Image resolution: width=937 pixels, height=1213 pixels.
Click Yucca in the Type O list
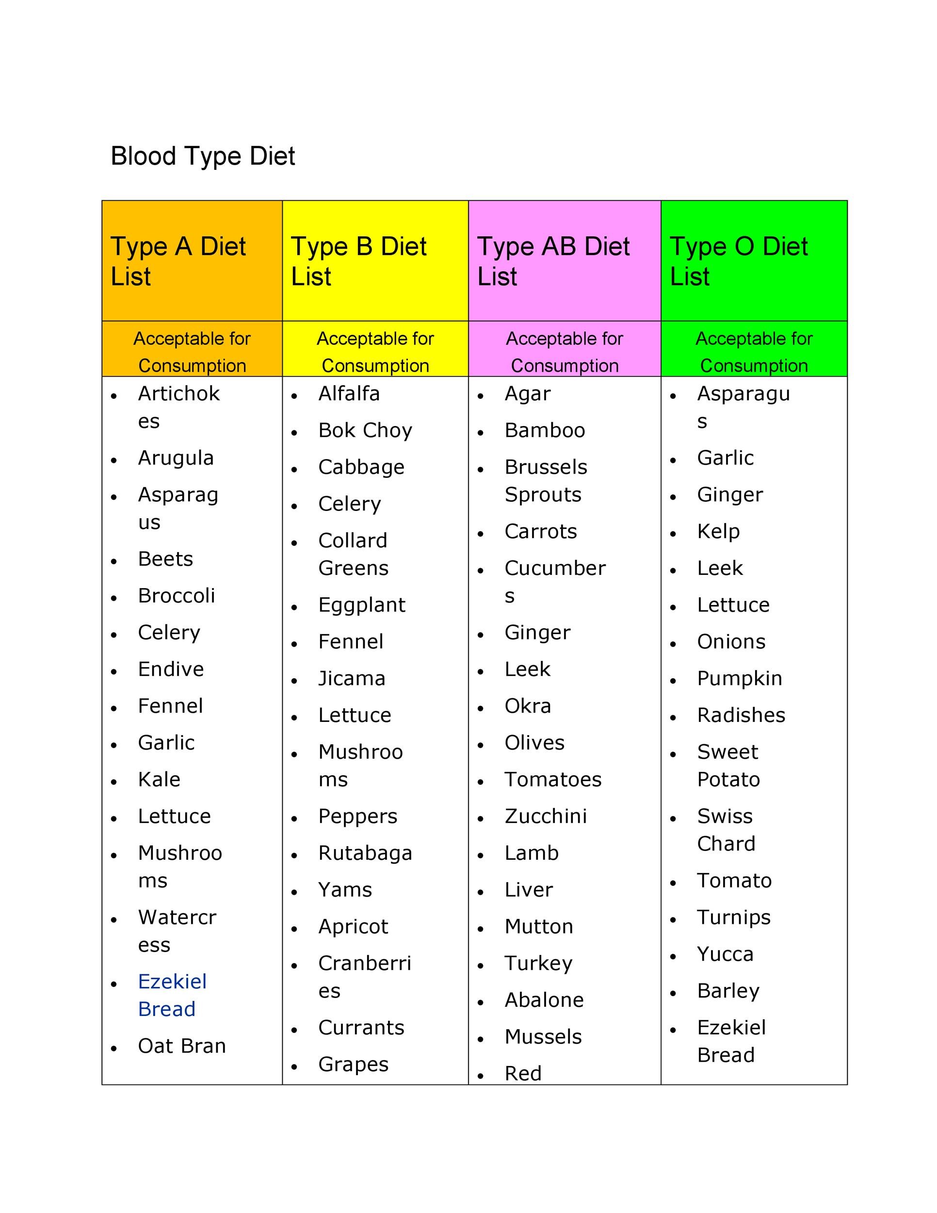click(726, 954)
